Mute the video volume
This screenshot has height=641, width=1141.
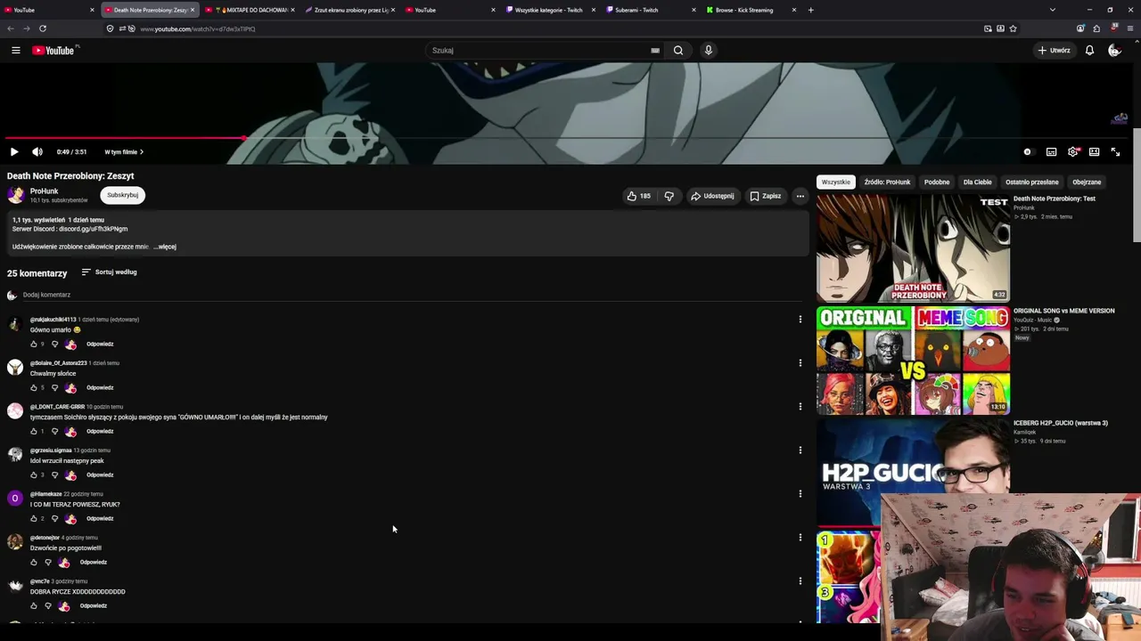(x=37, y=152)
